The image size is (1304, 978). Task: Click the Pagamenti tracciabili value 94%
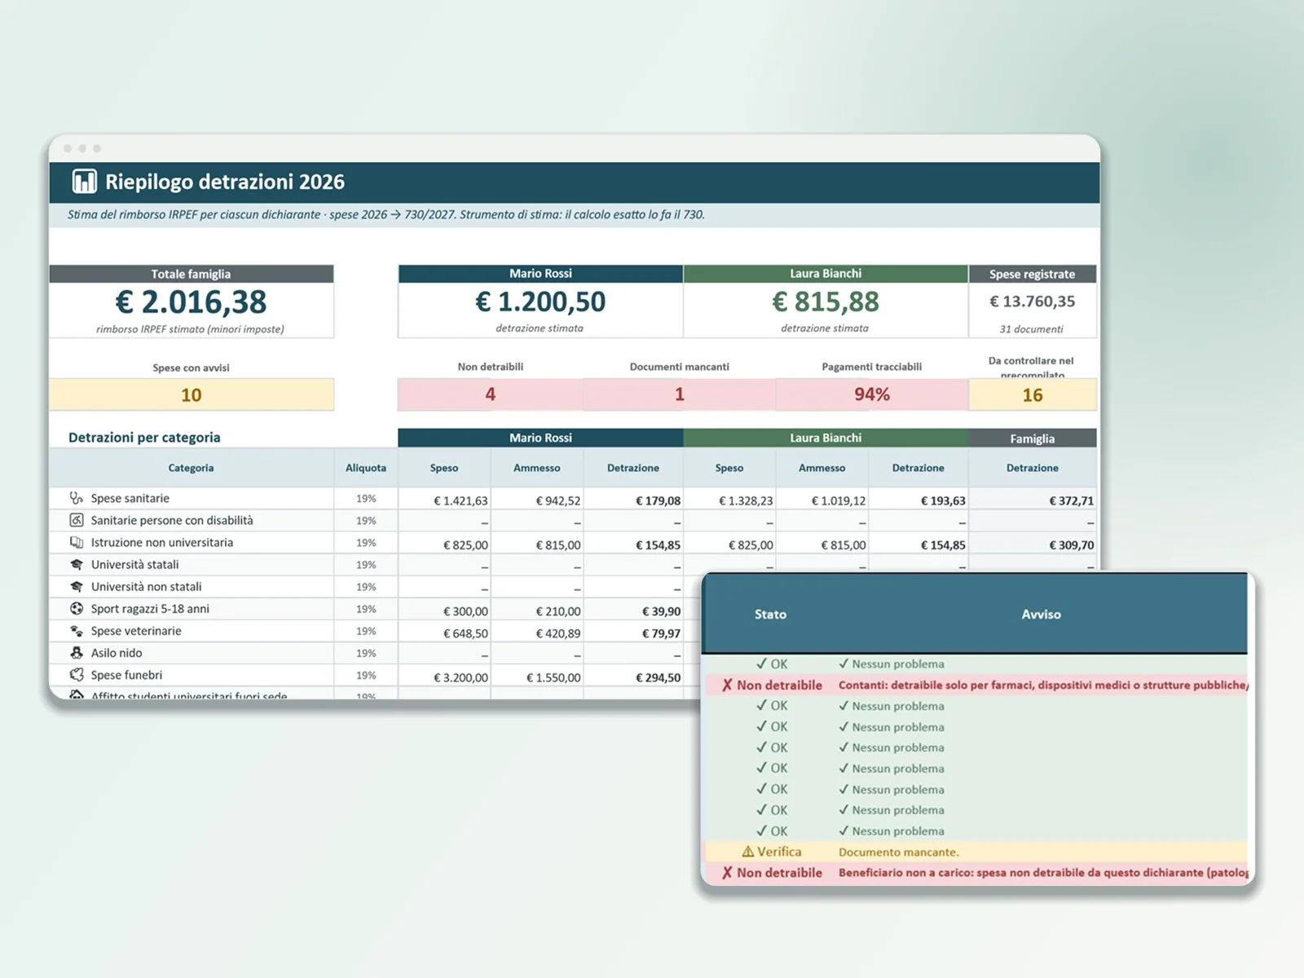[871, 394]
